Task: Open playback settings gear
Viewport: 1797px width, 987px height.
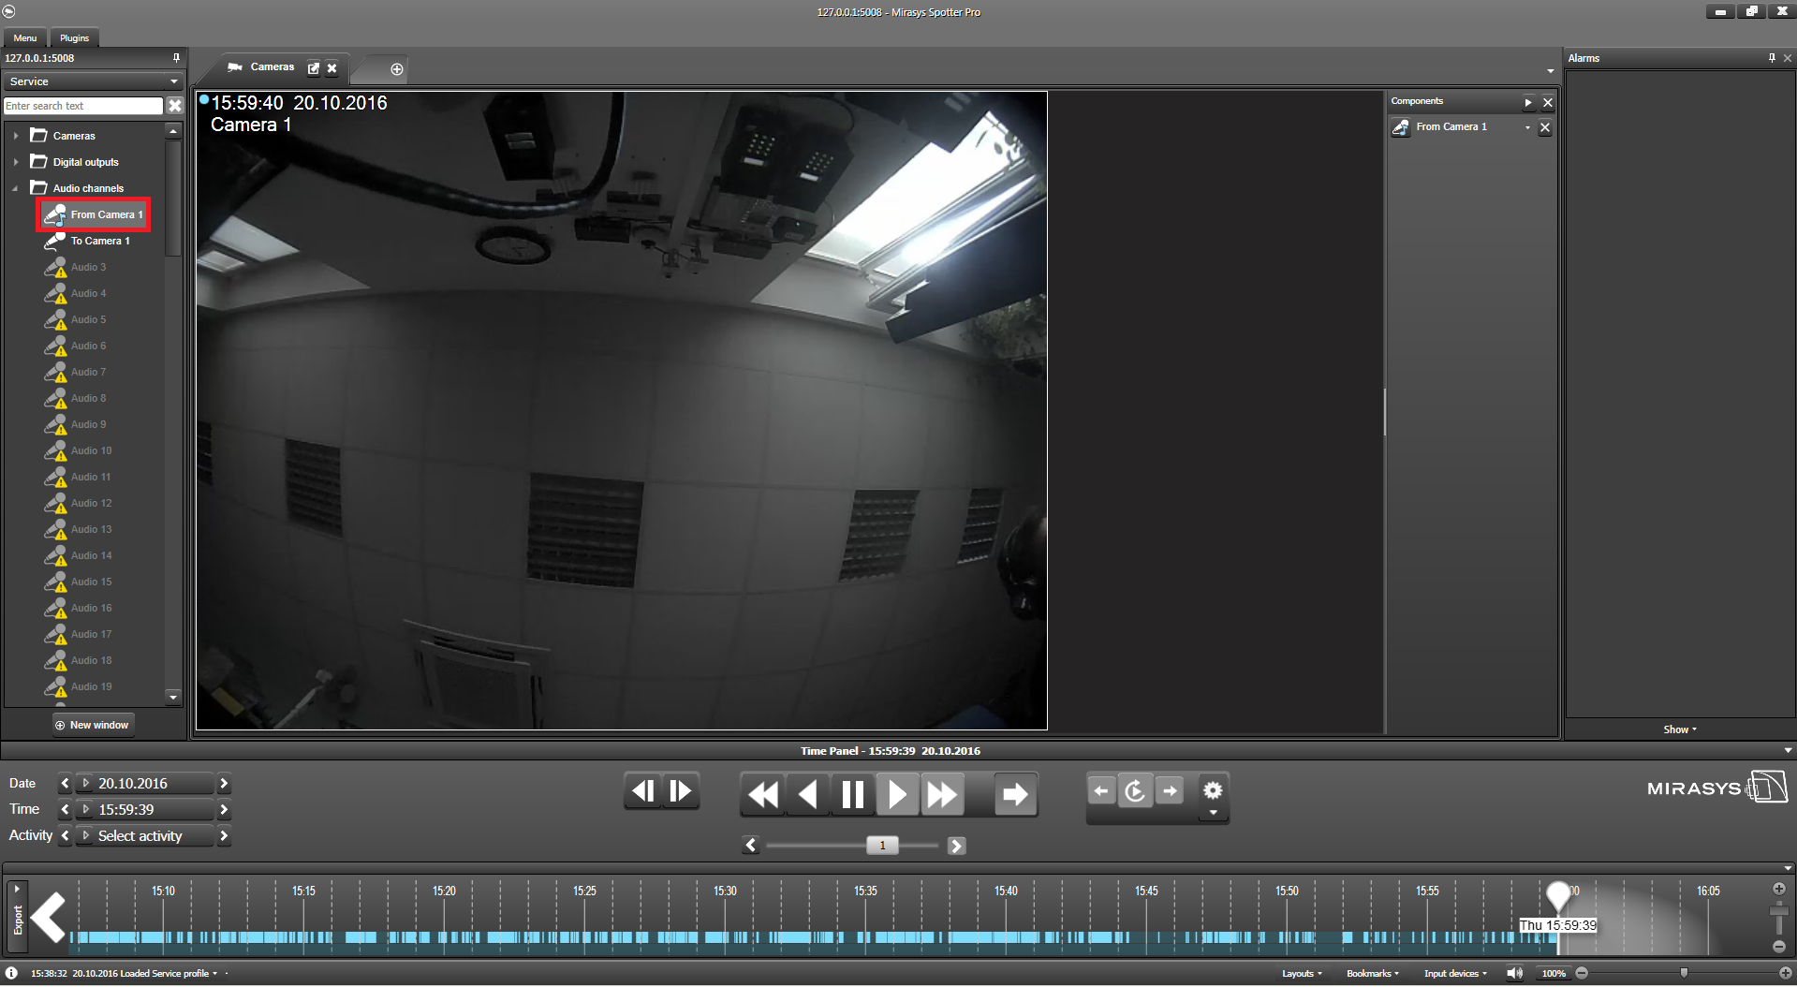Action: pyautogui.click(x=1212, y=791)
